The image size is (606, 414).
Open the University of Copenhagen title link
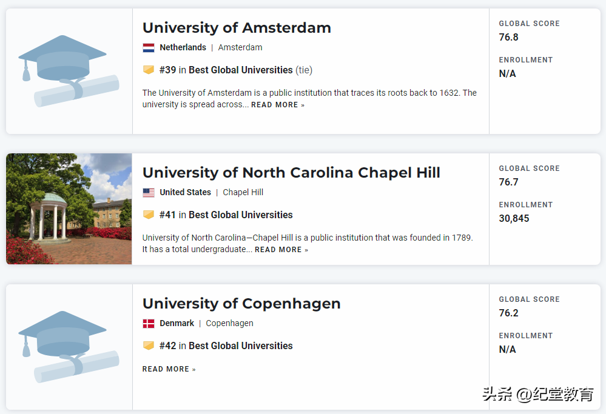(241, 304)
